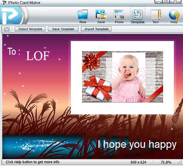Click the Select Template button
Image resolution: width=183 pixels, height=166 pixels.
click(x=30, y=29)
